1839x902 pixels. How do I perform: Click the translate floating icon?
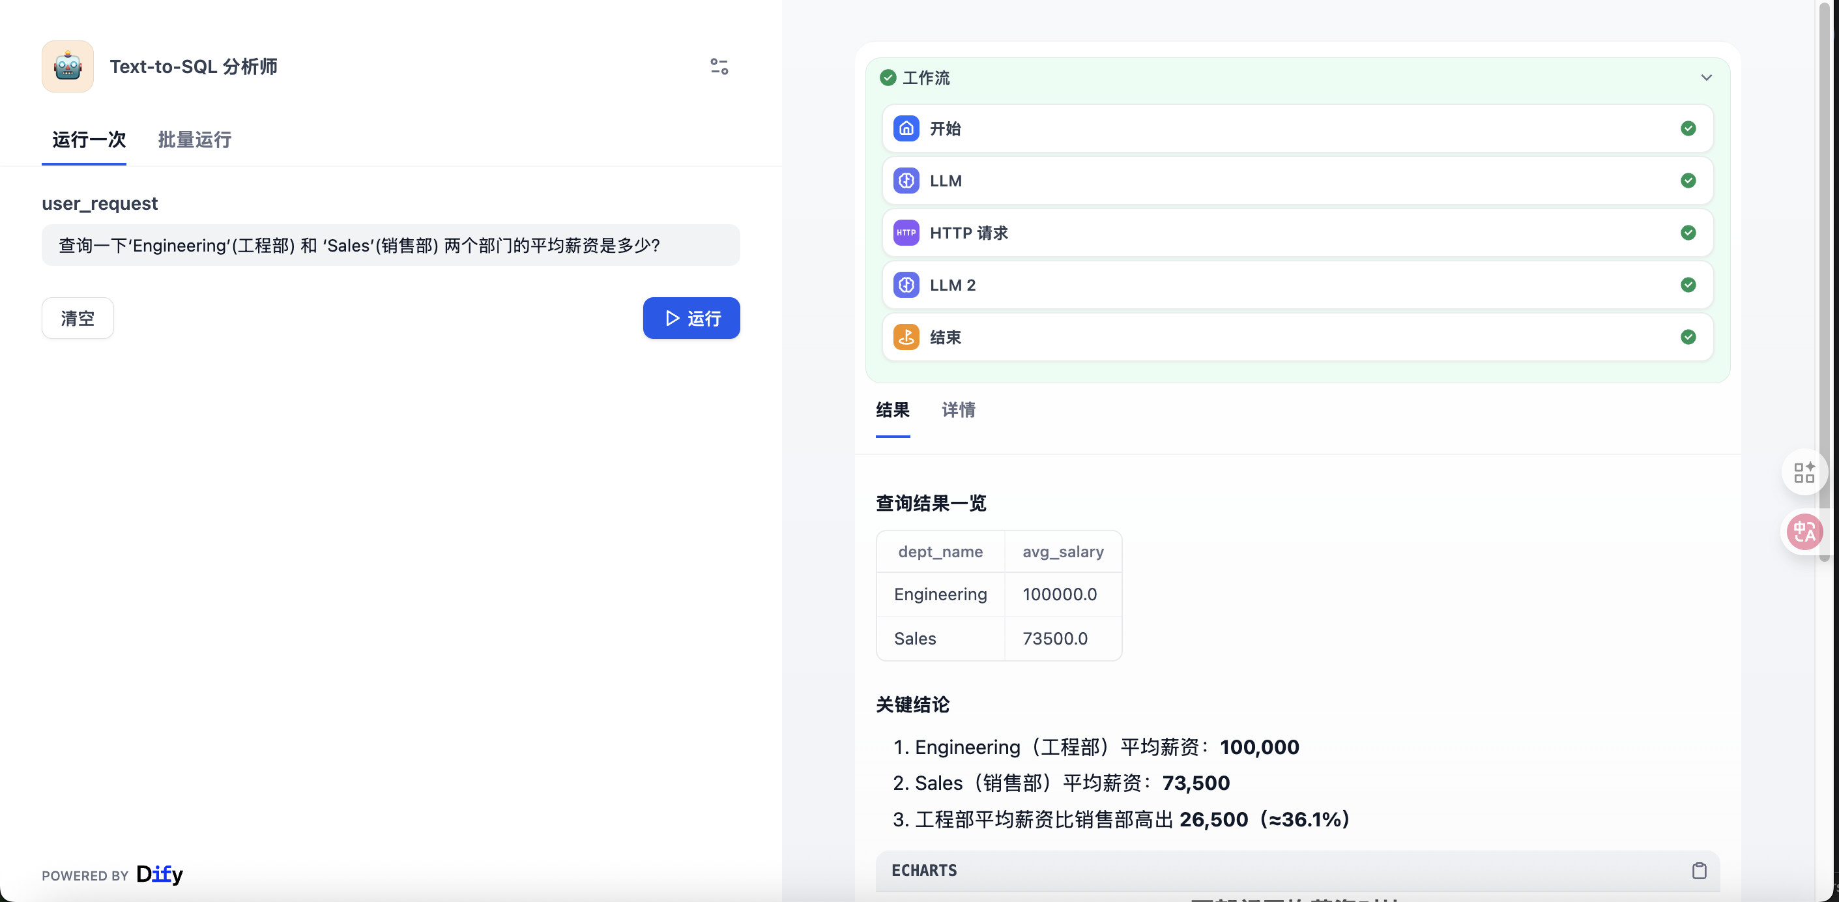(1803, 531)
